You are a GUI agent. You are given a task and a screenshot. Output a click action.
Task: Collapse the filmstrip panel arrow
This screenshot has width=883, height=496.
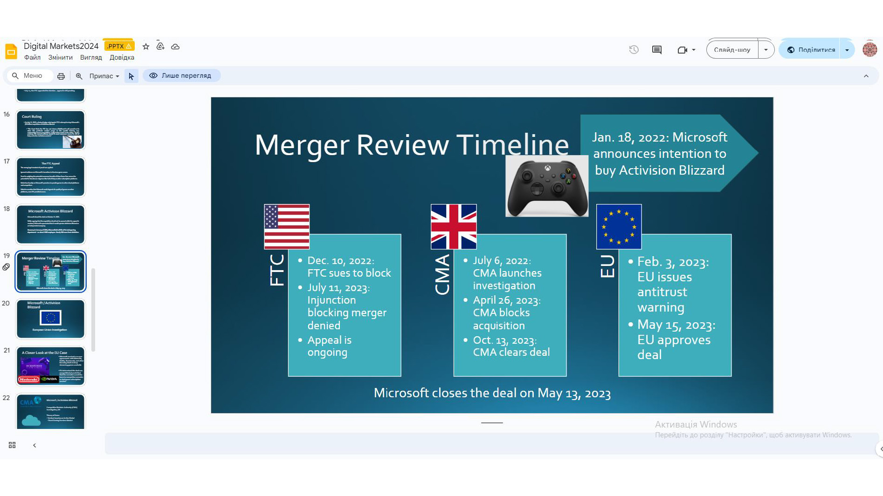coord(34,445)
